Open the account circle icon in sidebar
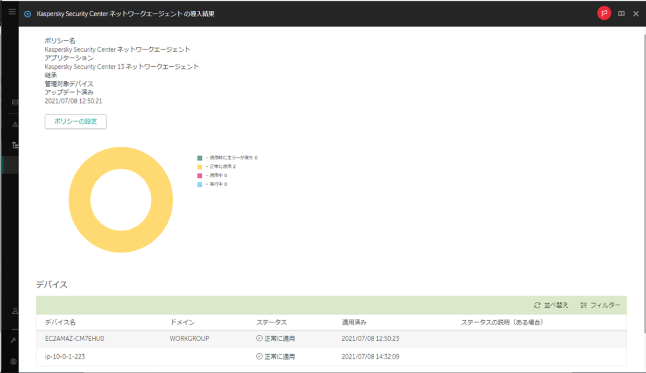Viewport: 646px width, 373px height. pyautogui.click(x=14, y=362)
